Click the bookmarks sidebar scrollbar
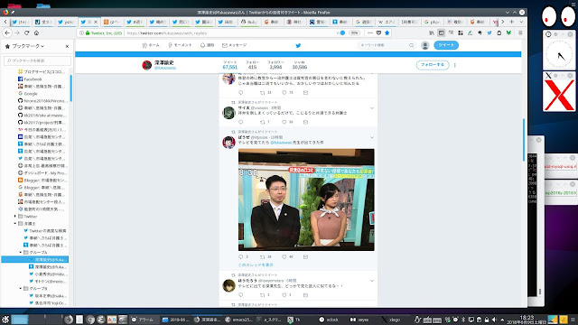 coord(70,88)
